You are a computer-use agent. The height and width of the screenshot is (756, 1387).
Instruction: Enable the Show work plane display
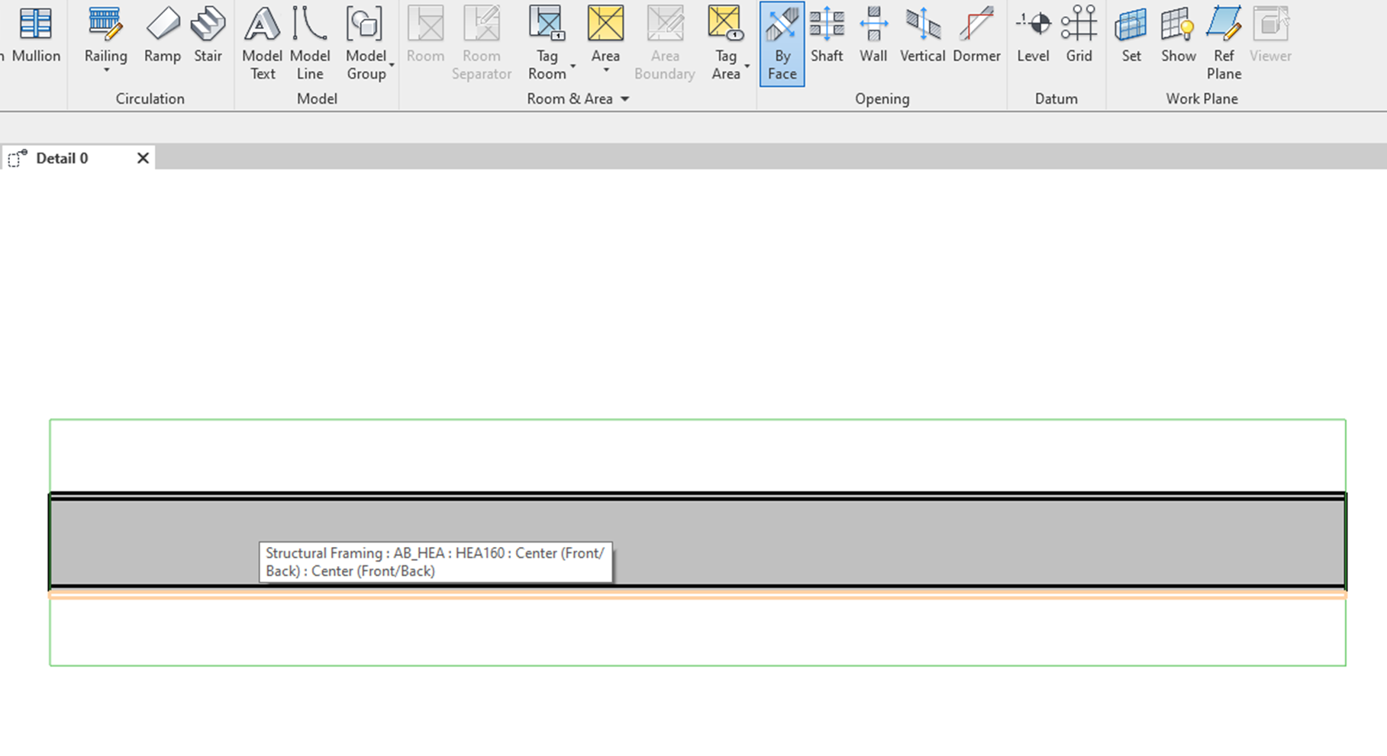click(1178, 34)
